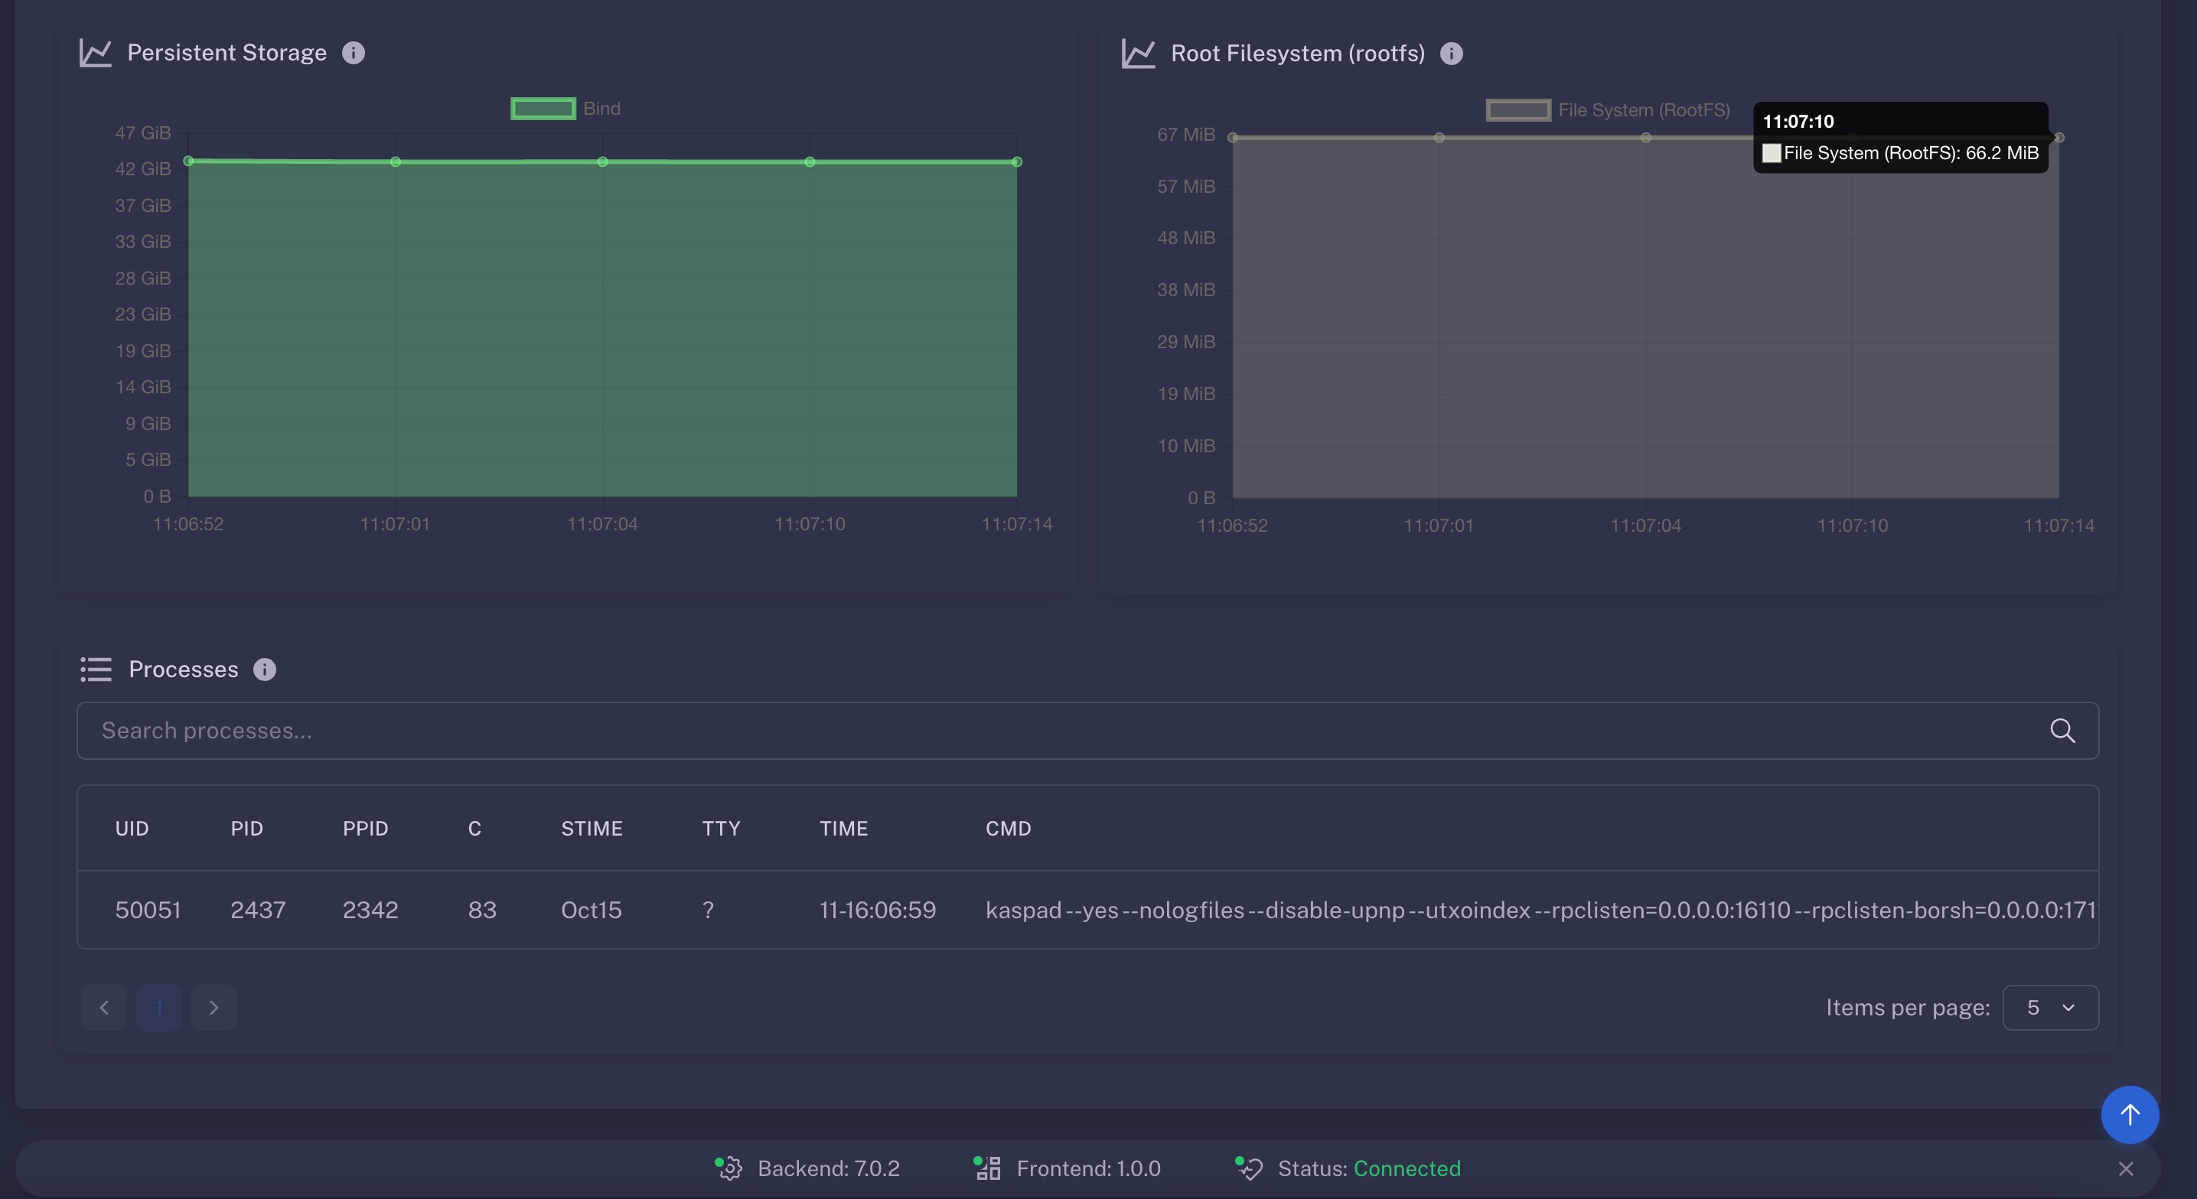
Task: Open Items per page dropdown
Action: pos(2049,1008)
